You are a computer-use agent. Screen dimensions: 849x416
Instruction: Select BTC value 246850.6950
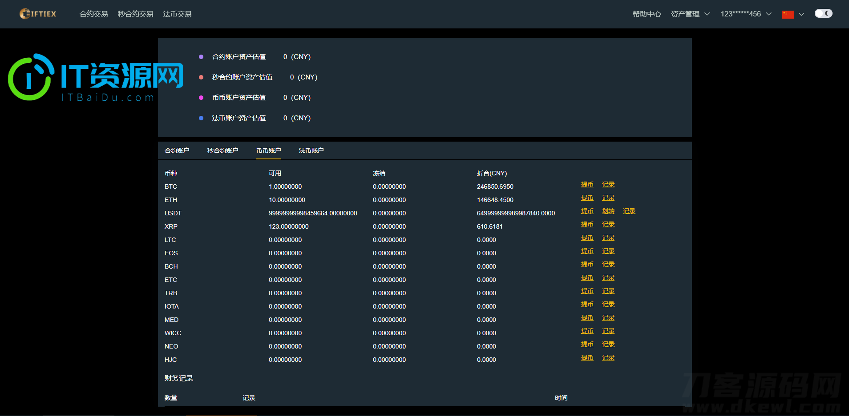pyautogui.click(x=495, y=186)
